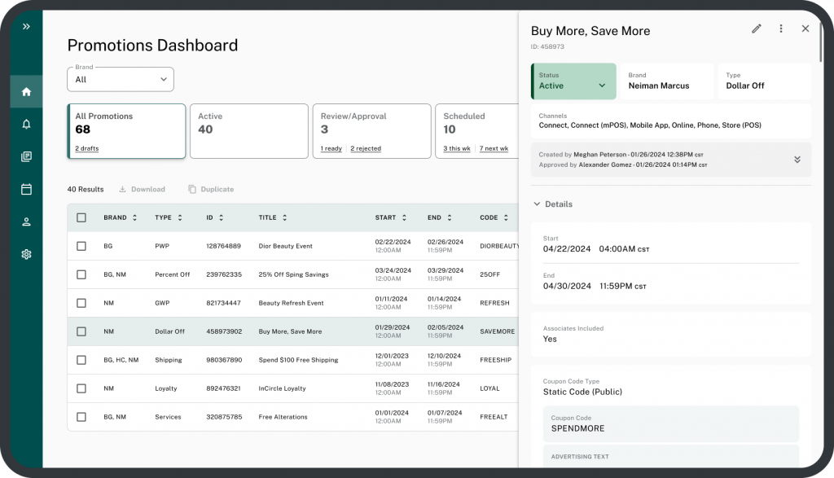Toggle the select-all checkbox in table header
Image resolution: width=834 pixels, height=478 pixels.
[81, 217]
